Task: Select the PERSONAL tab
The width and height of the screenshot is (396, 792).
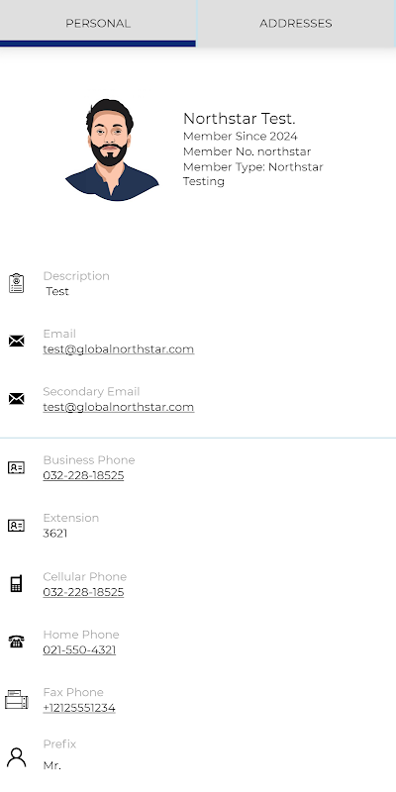Action: 98,23
